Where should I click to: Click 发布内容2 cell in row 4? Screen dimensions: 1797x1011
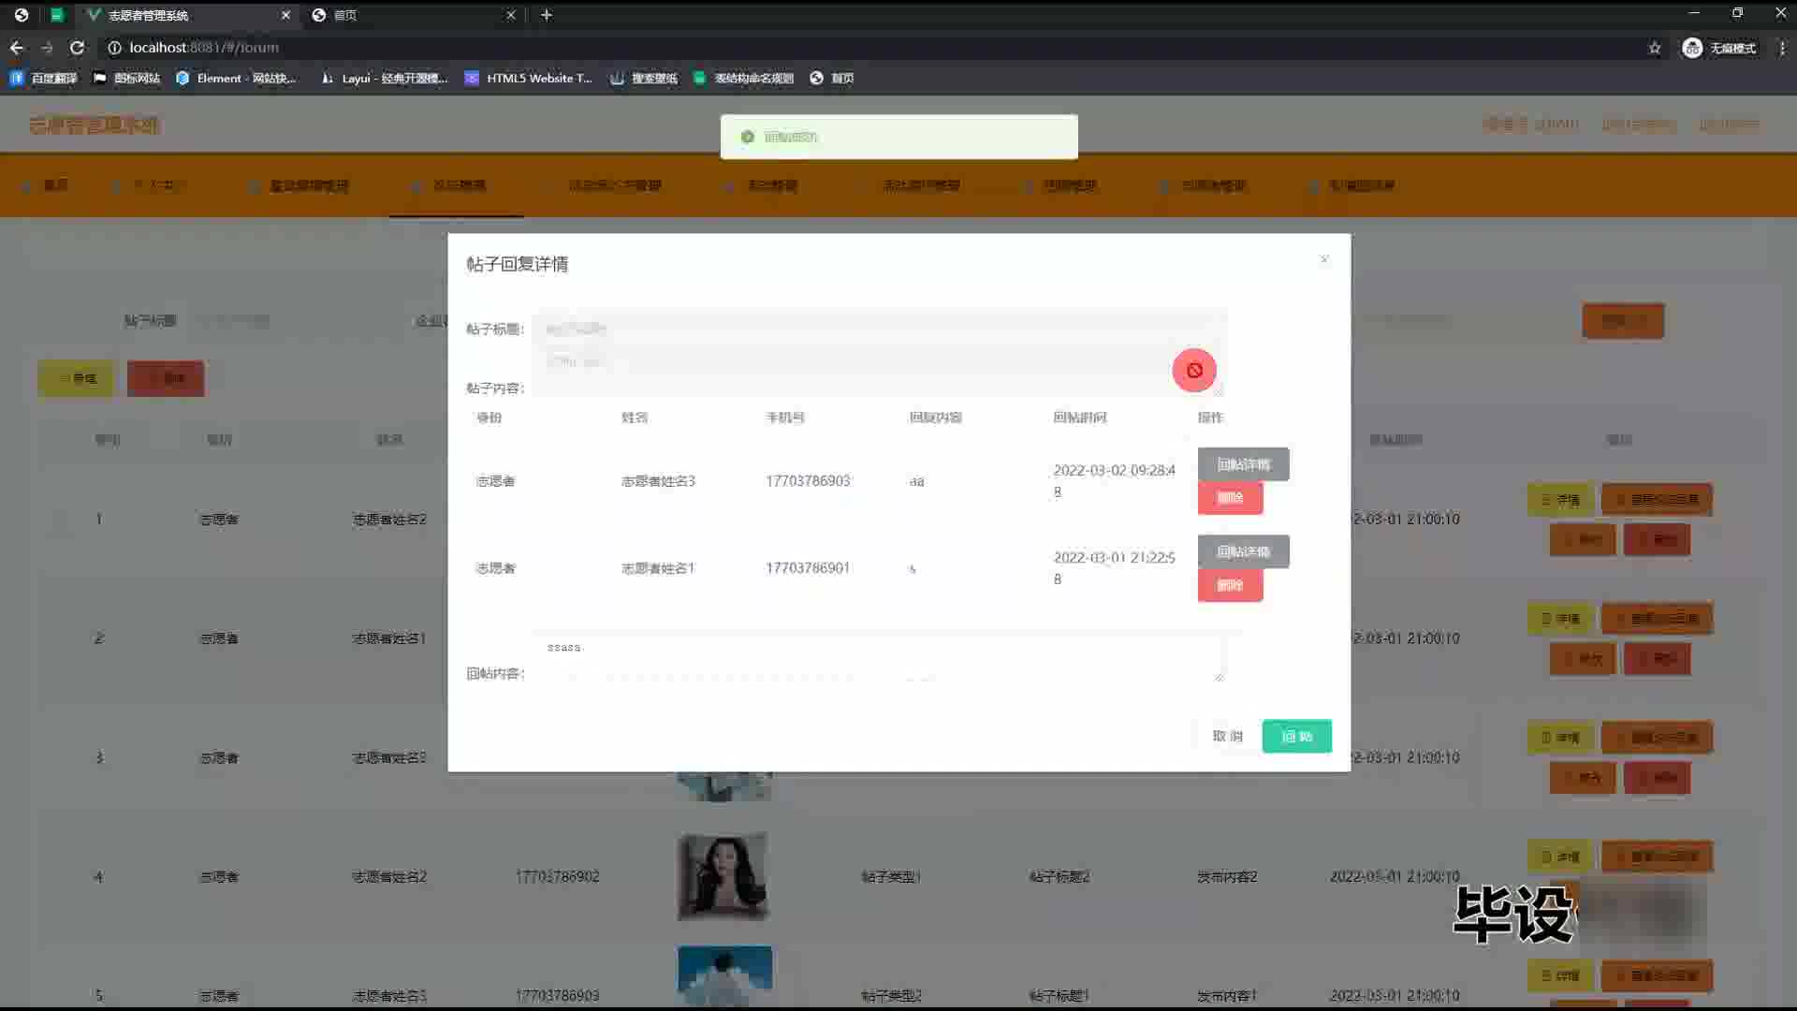coord(1227,877)
